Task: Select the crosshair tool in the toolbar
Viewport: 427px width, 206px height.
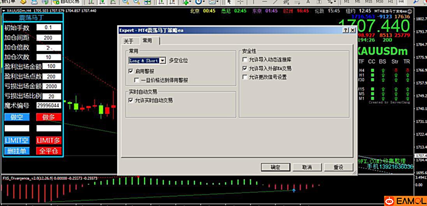Action: [x=241, y=2]
